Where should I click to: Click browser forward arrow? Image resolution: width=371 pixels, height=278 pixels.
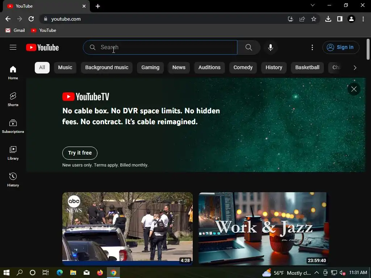click(x=20, y=19)
